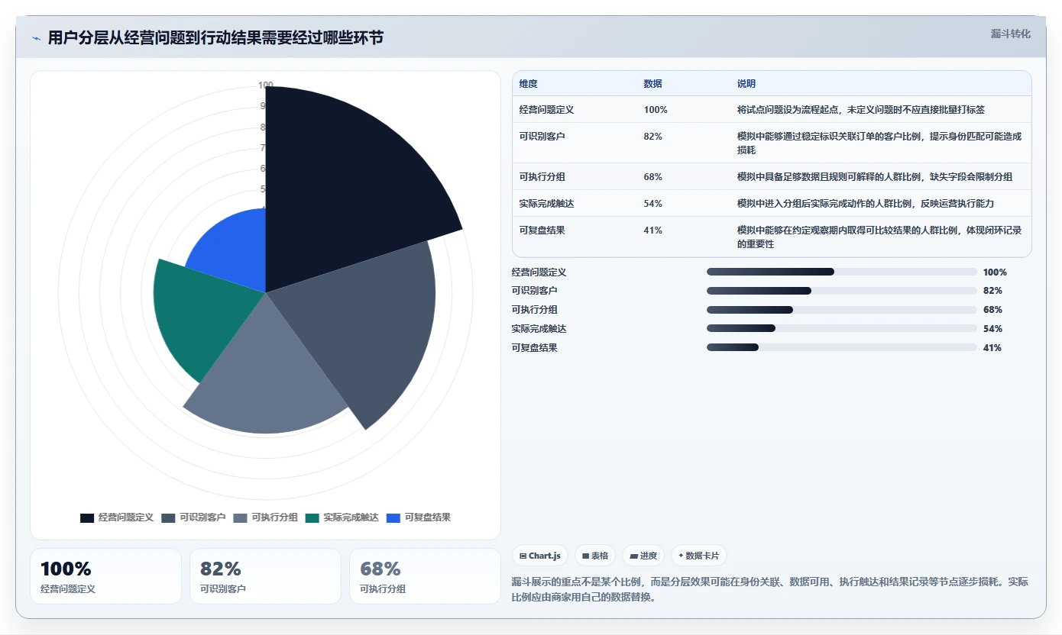This screenshot has height=635, width=1062.
Task: Click the 表格 chip
Action: [x=595, y=556]
